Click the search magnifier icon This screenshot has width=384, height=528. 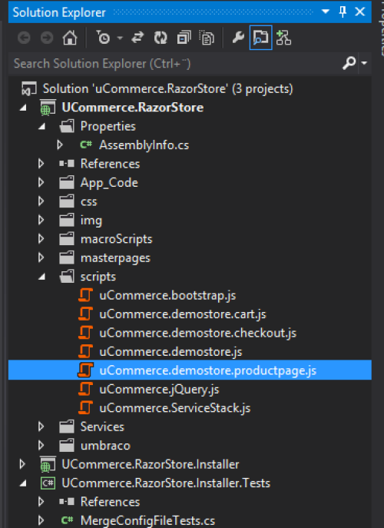(349, 63)
